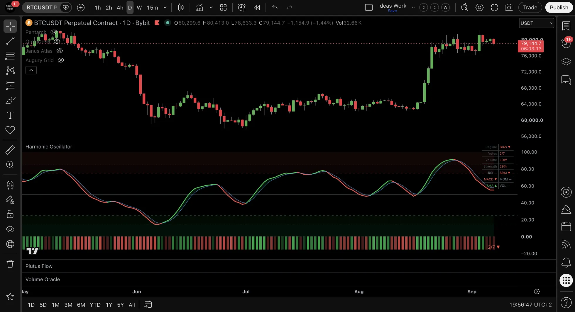Open the economic calendar icon

[x=566, y=226]
